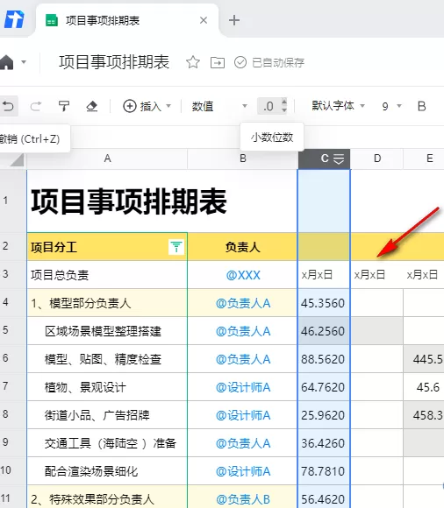Open the font size 9 dropdown
The image size is (444, 508).
(x=391, y=106)
